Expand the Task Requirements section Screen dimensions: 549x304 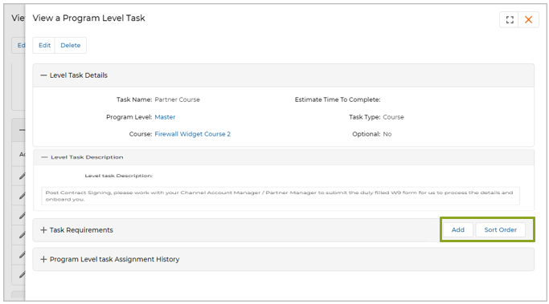pyautogui.click(x=43, y=230)
